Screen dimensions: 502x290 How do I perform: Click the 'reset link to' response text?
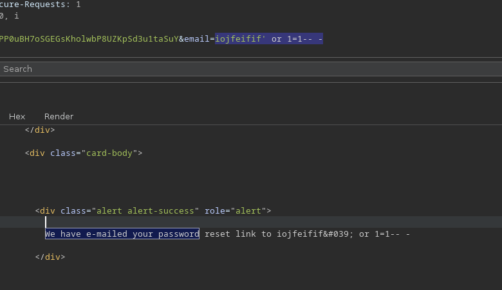(x=238, y=234)
